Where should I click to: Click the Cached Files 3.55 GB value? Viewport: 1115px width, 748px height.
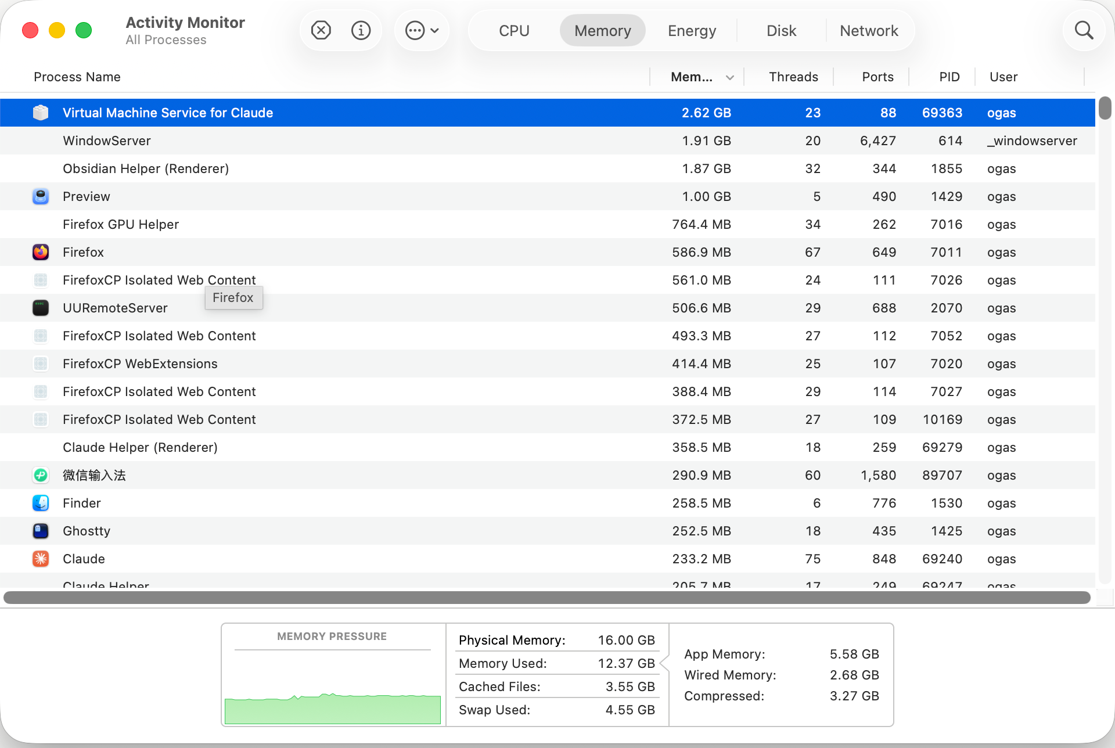pos(630,686)
